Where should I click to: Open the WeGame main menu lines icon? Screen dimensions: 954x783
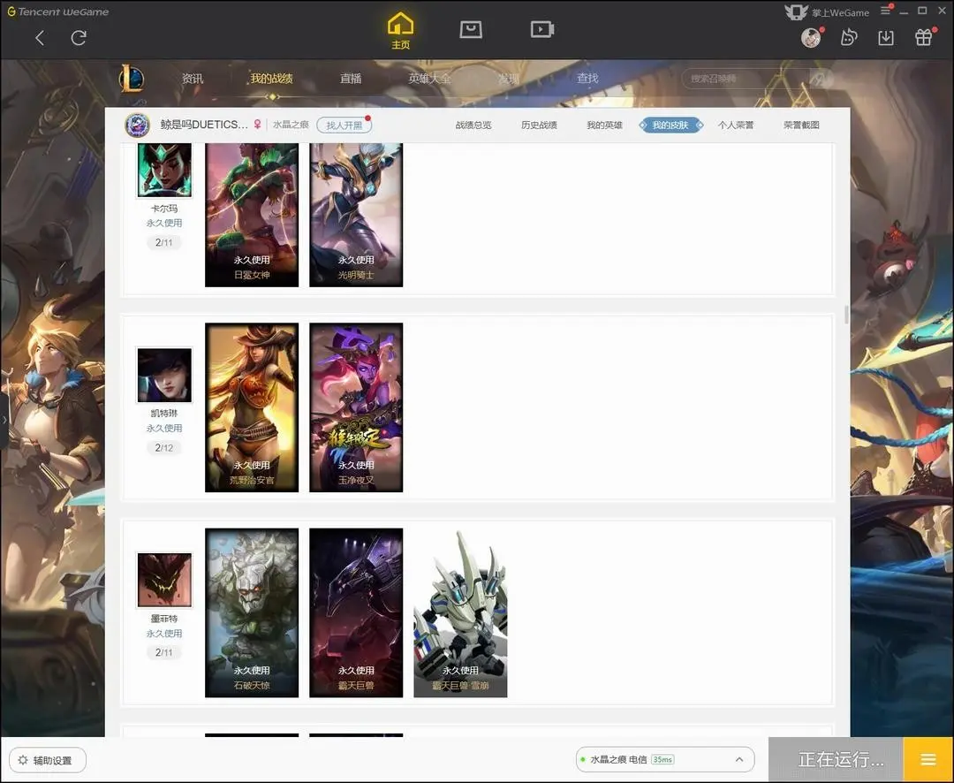(886, 11)
